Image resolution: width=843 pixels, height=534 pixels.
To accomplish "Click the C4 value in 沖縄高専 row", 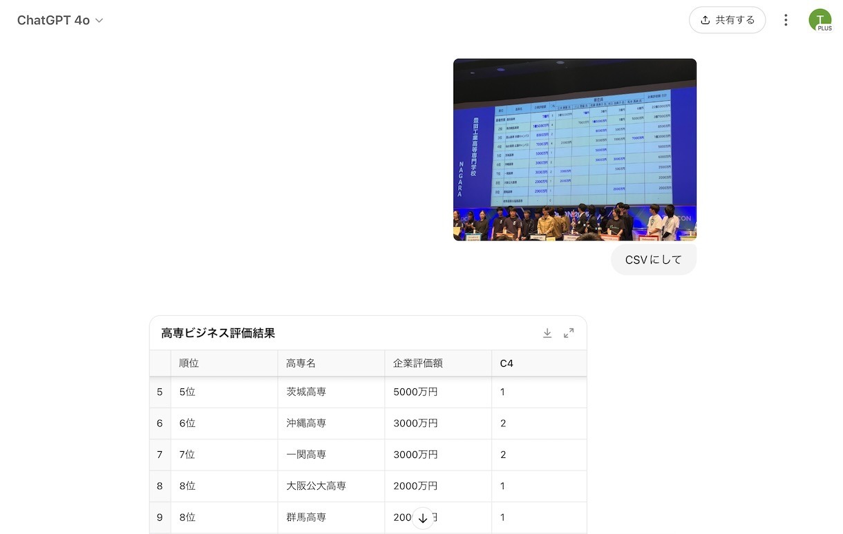I will 539,423.
